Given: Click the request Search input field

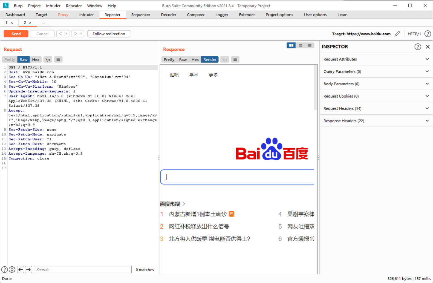Looking at the screenshot, I should (x=83, y=270).
